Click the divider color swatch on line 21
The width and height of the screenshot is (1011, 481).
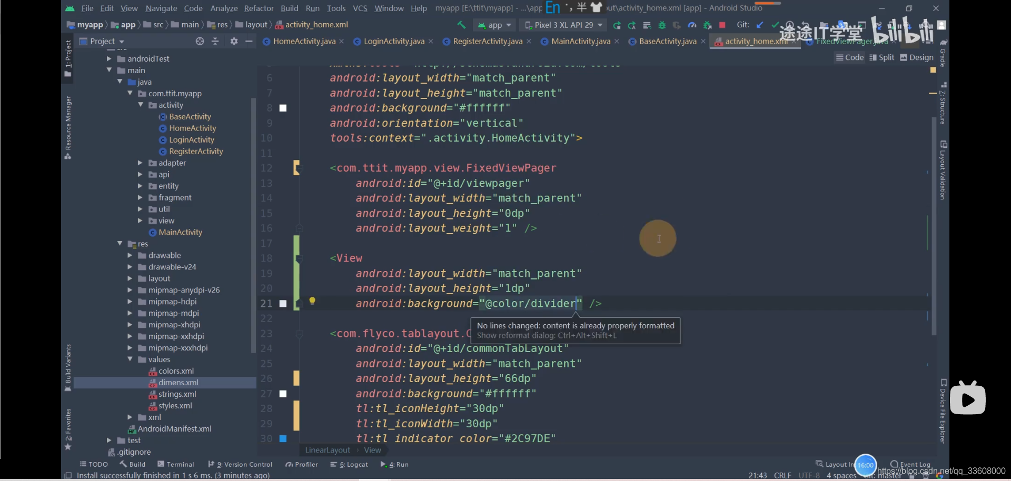(x=283, y=304)
